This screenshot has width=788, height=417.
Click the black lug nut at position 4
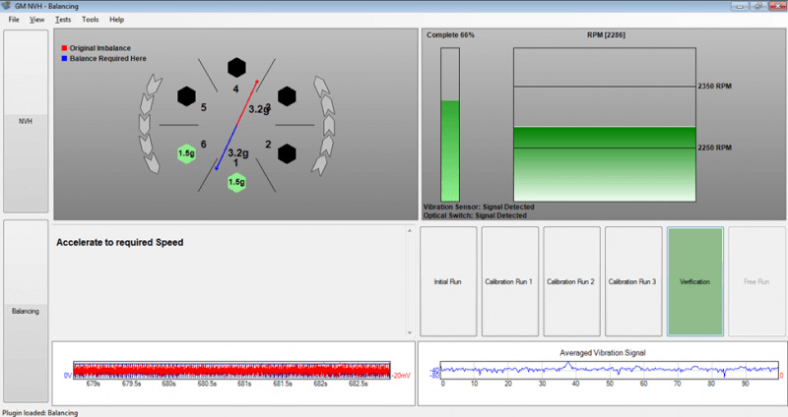pyautogui.click(x=235, y=68)
